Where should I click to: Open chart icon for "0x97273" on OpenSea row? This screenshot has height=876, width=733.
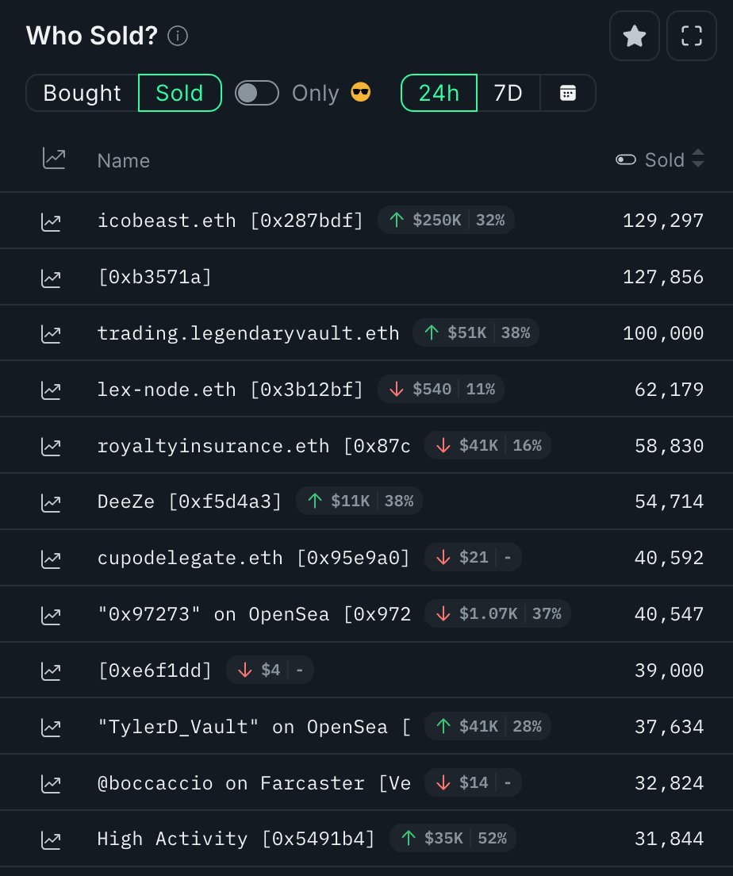pos(51,615)
